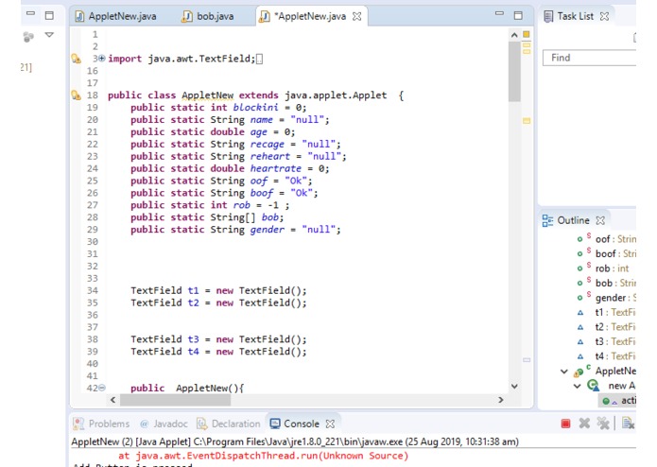Open the Task List view tab

(576, 16)
